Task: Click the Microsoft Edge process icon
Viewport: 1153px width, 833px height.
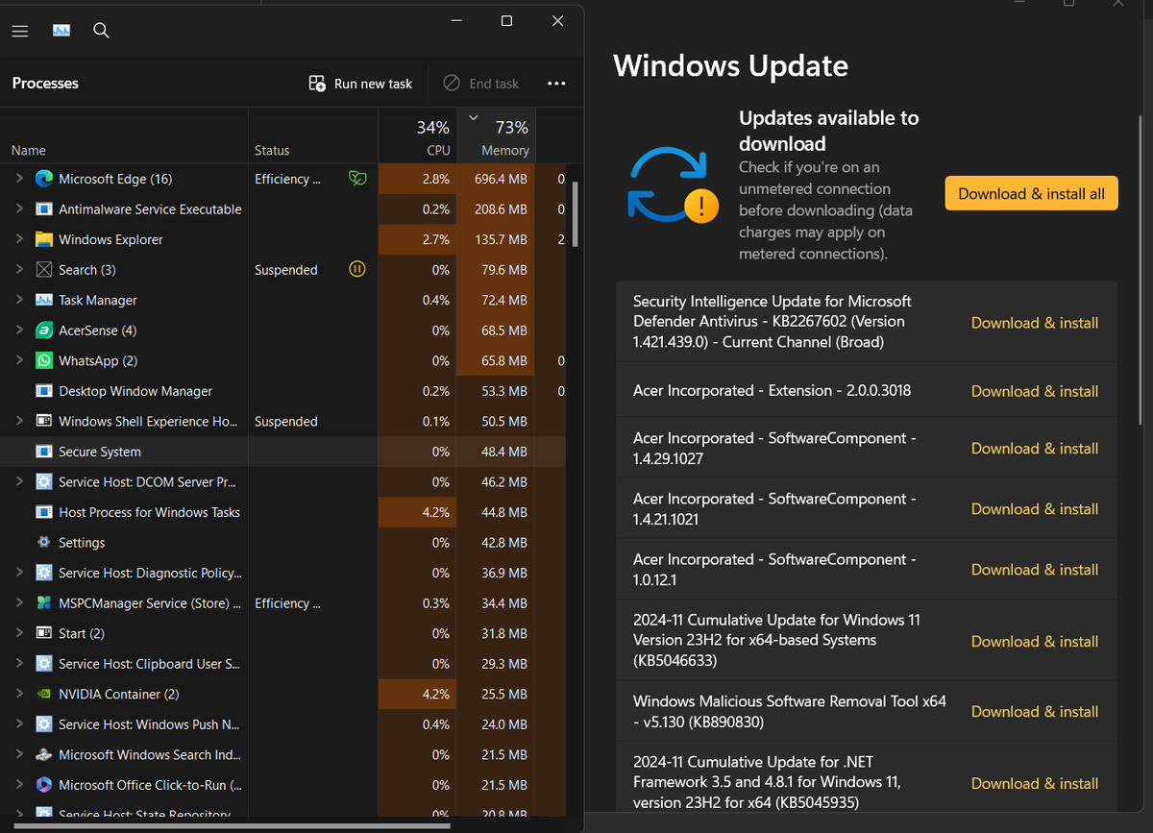Action: pos(43,179)
